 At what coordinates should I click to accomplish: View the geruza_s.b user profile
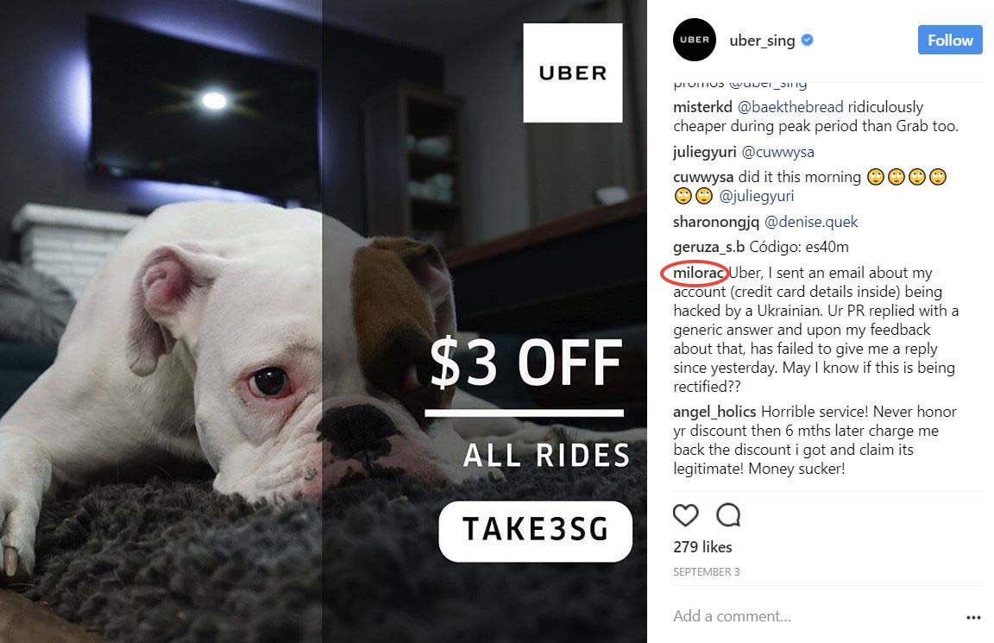(708, 248)
